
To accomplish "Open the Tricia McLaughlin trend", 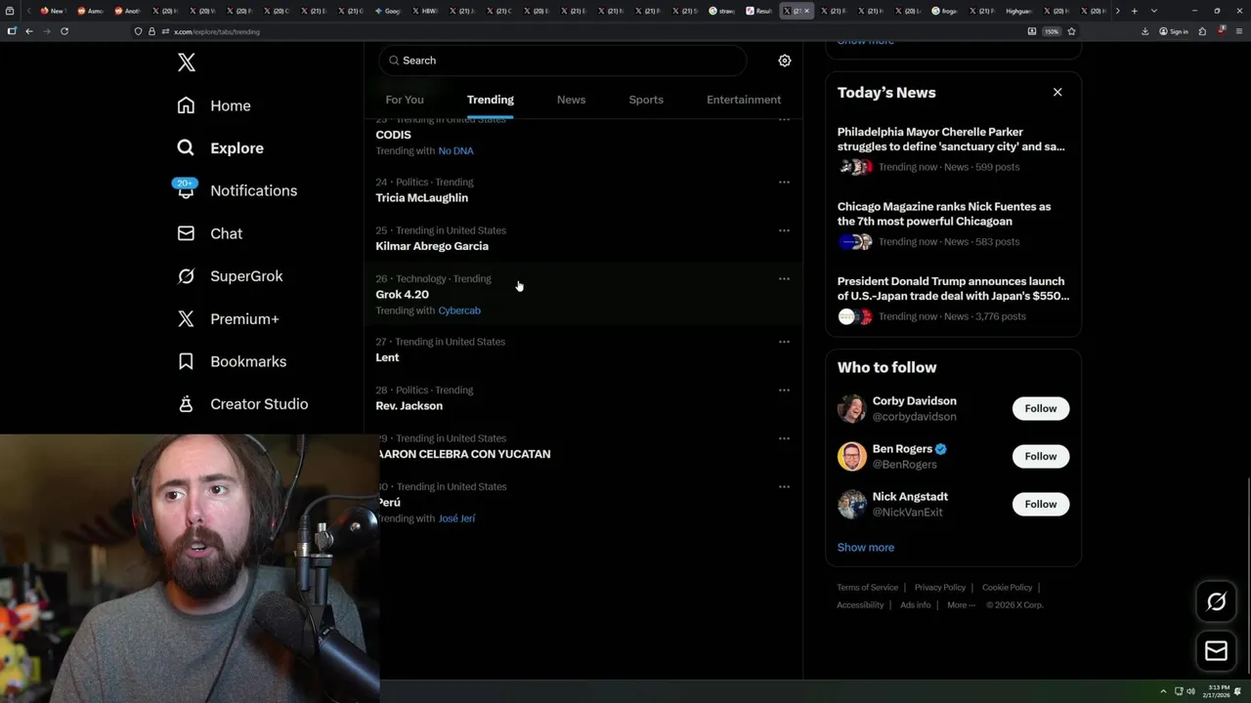I will coord(421,197).
